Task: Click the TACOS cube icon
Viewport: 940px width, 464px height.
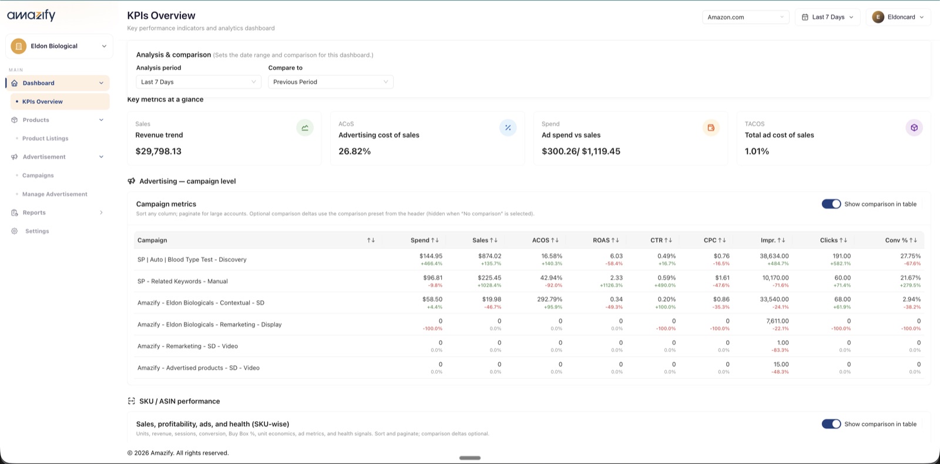Action: pyautogui.click(x=914, y=127)
